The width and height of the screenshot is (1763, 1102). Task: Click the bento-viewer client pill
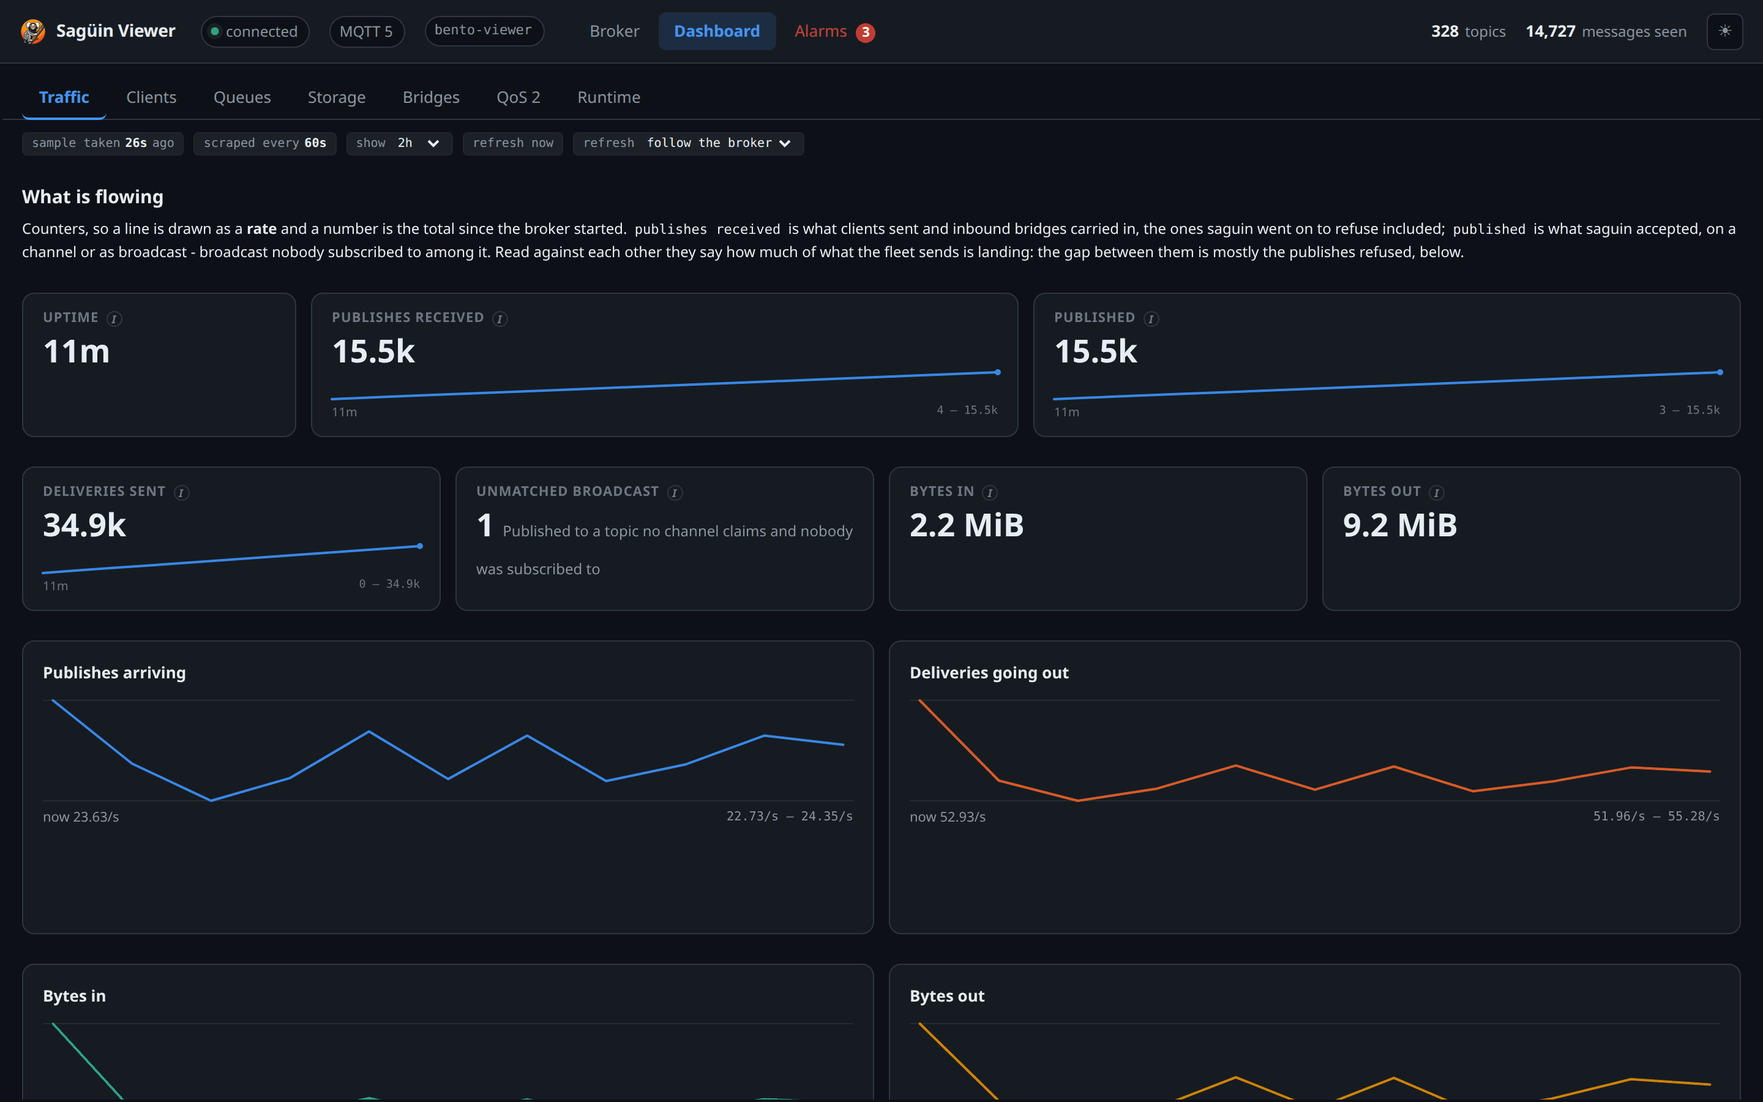click(484, 31)
